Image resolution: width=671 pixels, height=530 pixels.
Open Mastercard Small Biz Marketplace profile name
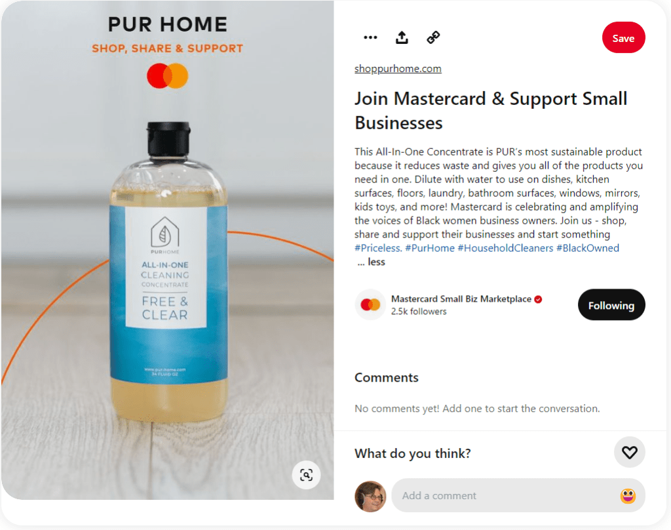point(461,299)
